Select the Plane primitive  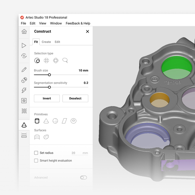(x=64, y=121)
